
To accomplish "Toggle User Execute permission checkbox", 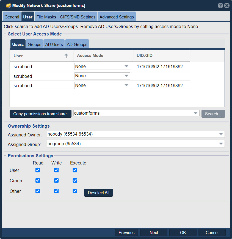I will (x=75, y=170).
